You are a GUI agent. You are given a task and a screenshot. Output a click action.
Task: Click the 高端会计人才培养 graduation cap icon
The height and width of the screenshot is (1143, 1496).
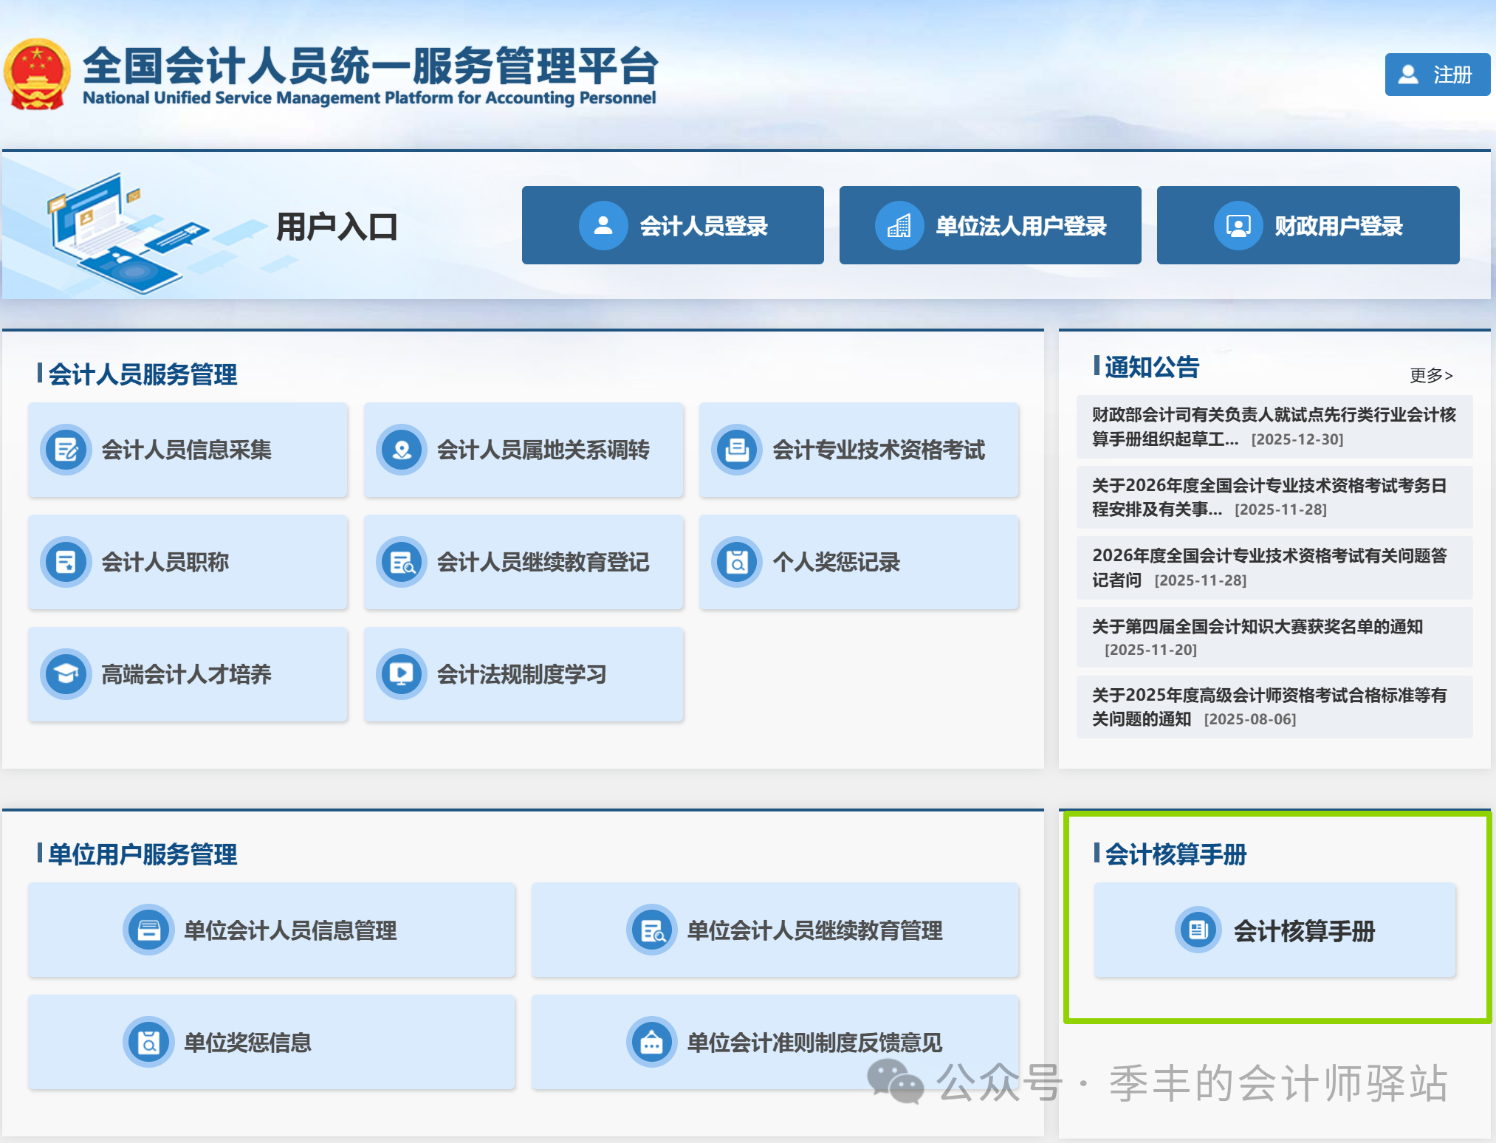(x=66, y=674)
